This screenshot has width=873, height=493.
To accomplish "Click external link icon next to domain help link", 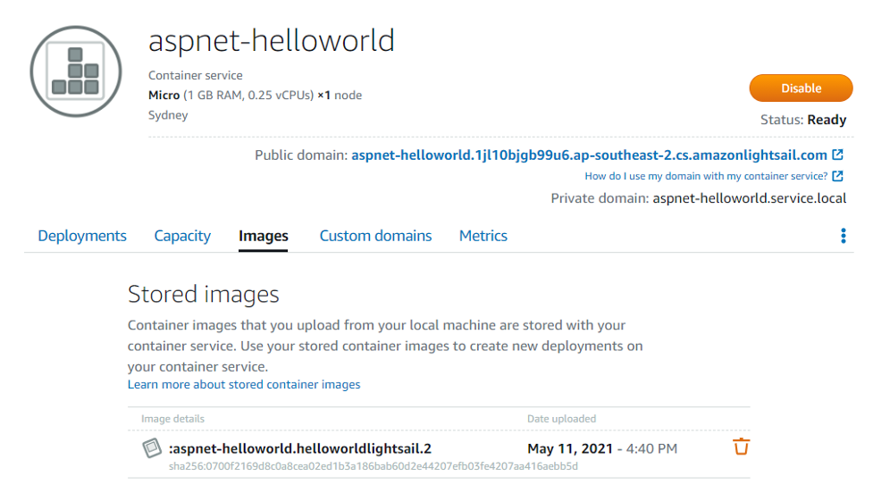I will point(837,176).
